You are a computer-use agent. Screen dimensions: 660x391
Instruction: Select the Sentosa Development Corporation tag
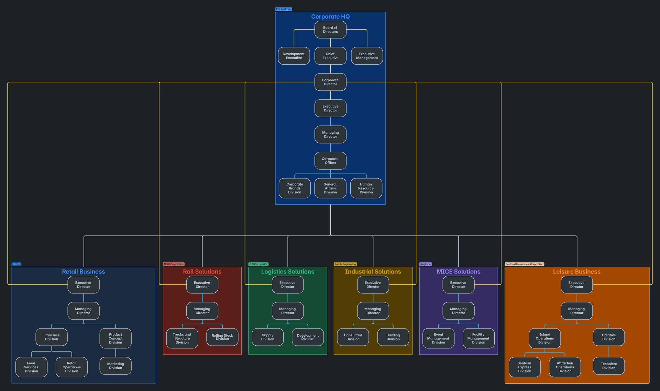pos(525,264)
